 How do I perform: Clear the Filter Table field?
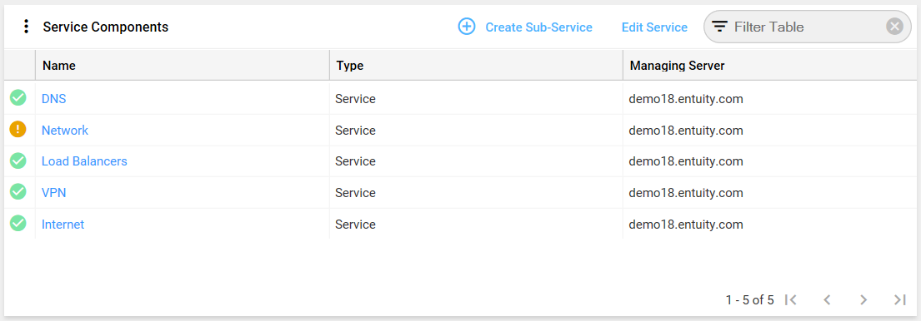(x=894, y=27)
